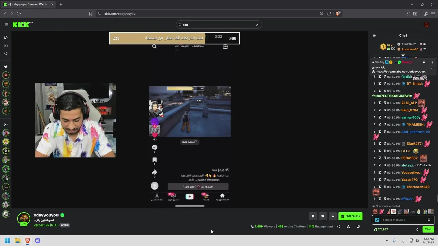The image size is (438, 246).
Task: Toggle follow heart for odayyouyou
Action: coord(323,216)
